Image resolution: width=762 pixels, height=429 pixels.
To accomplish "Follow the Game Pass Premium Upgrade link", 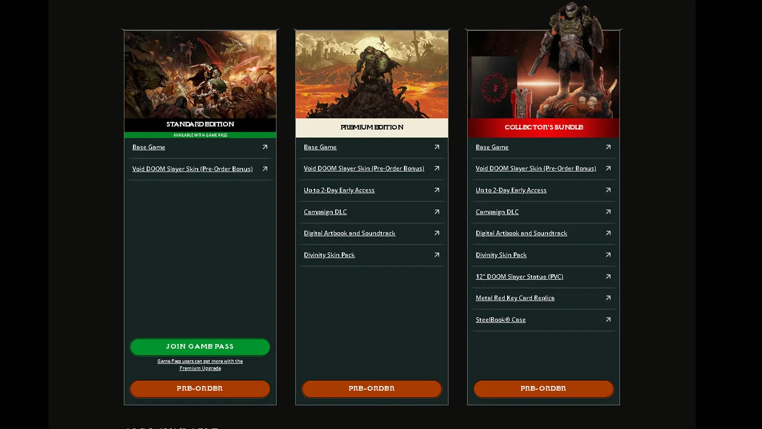I will [x=200, y=365].
